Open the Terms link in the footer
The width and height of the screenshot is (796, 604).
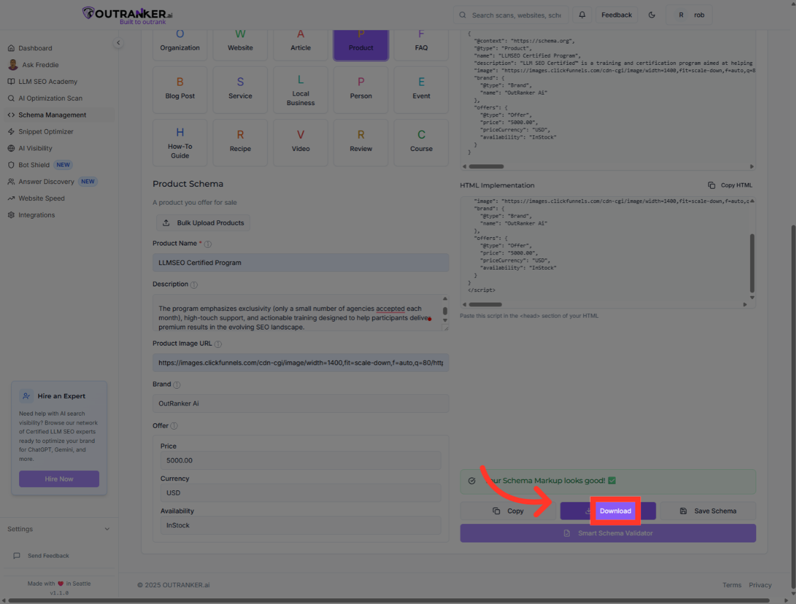(x=732, y=586)
